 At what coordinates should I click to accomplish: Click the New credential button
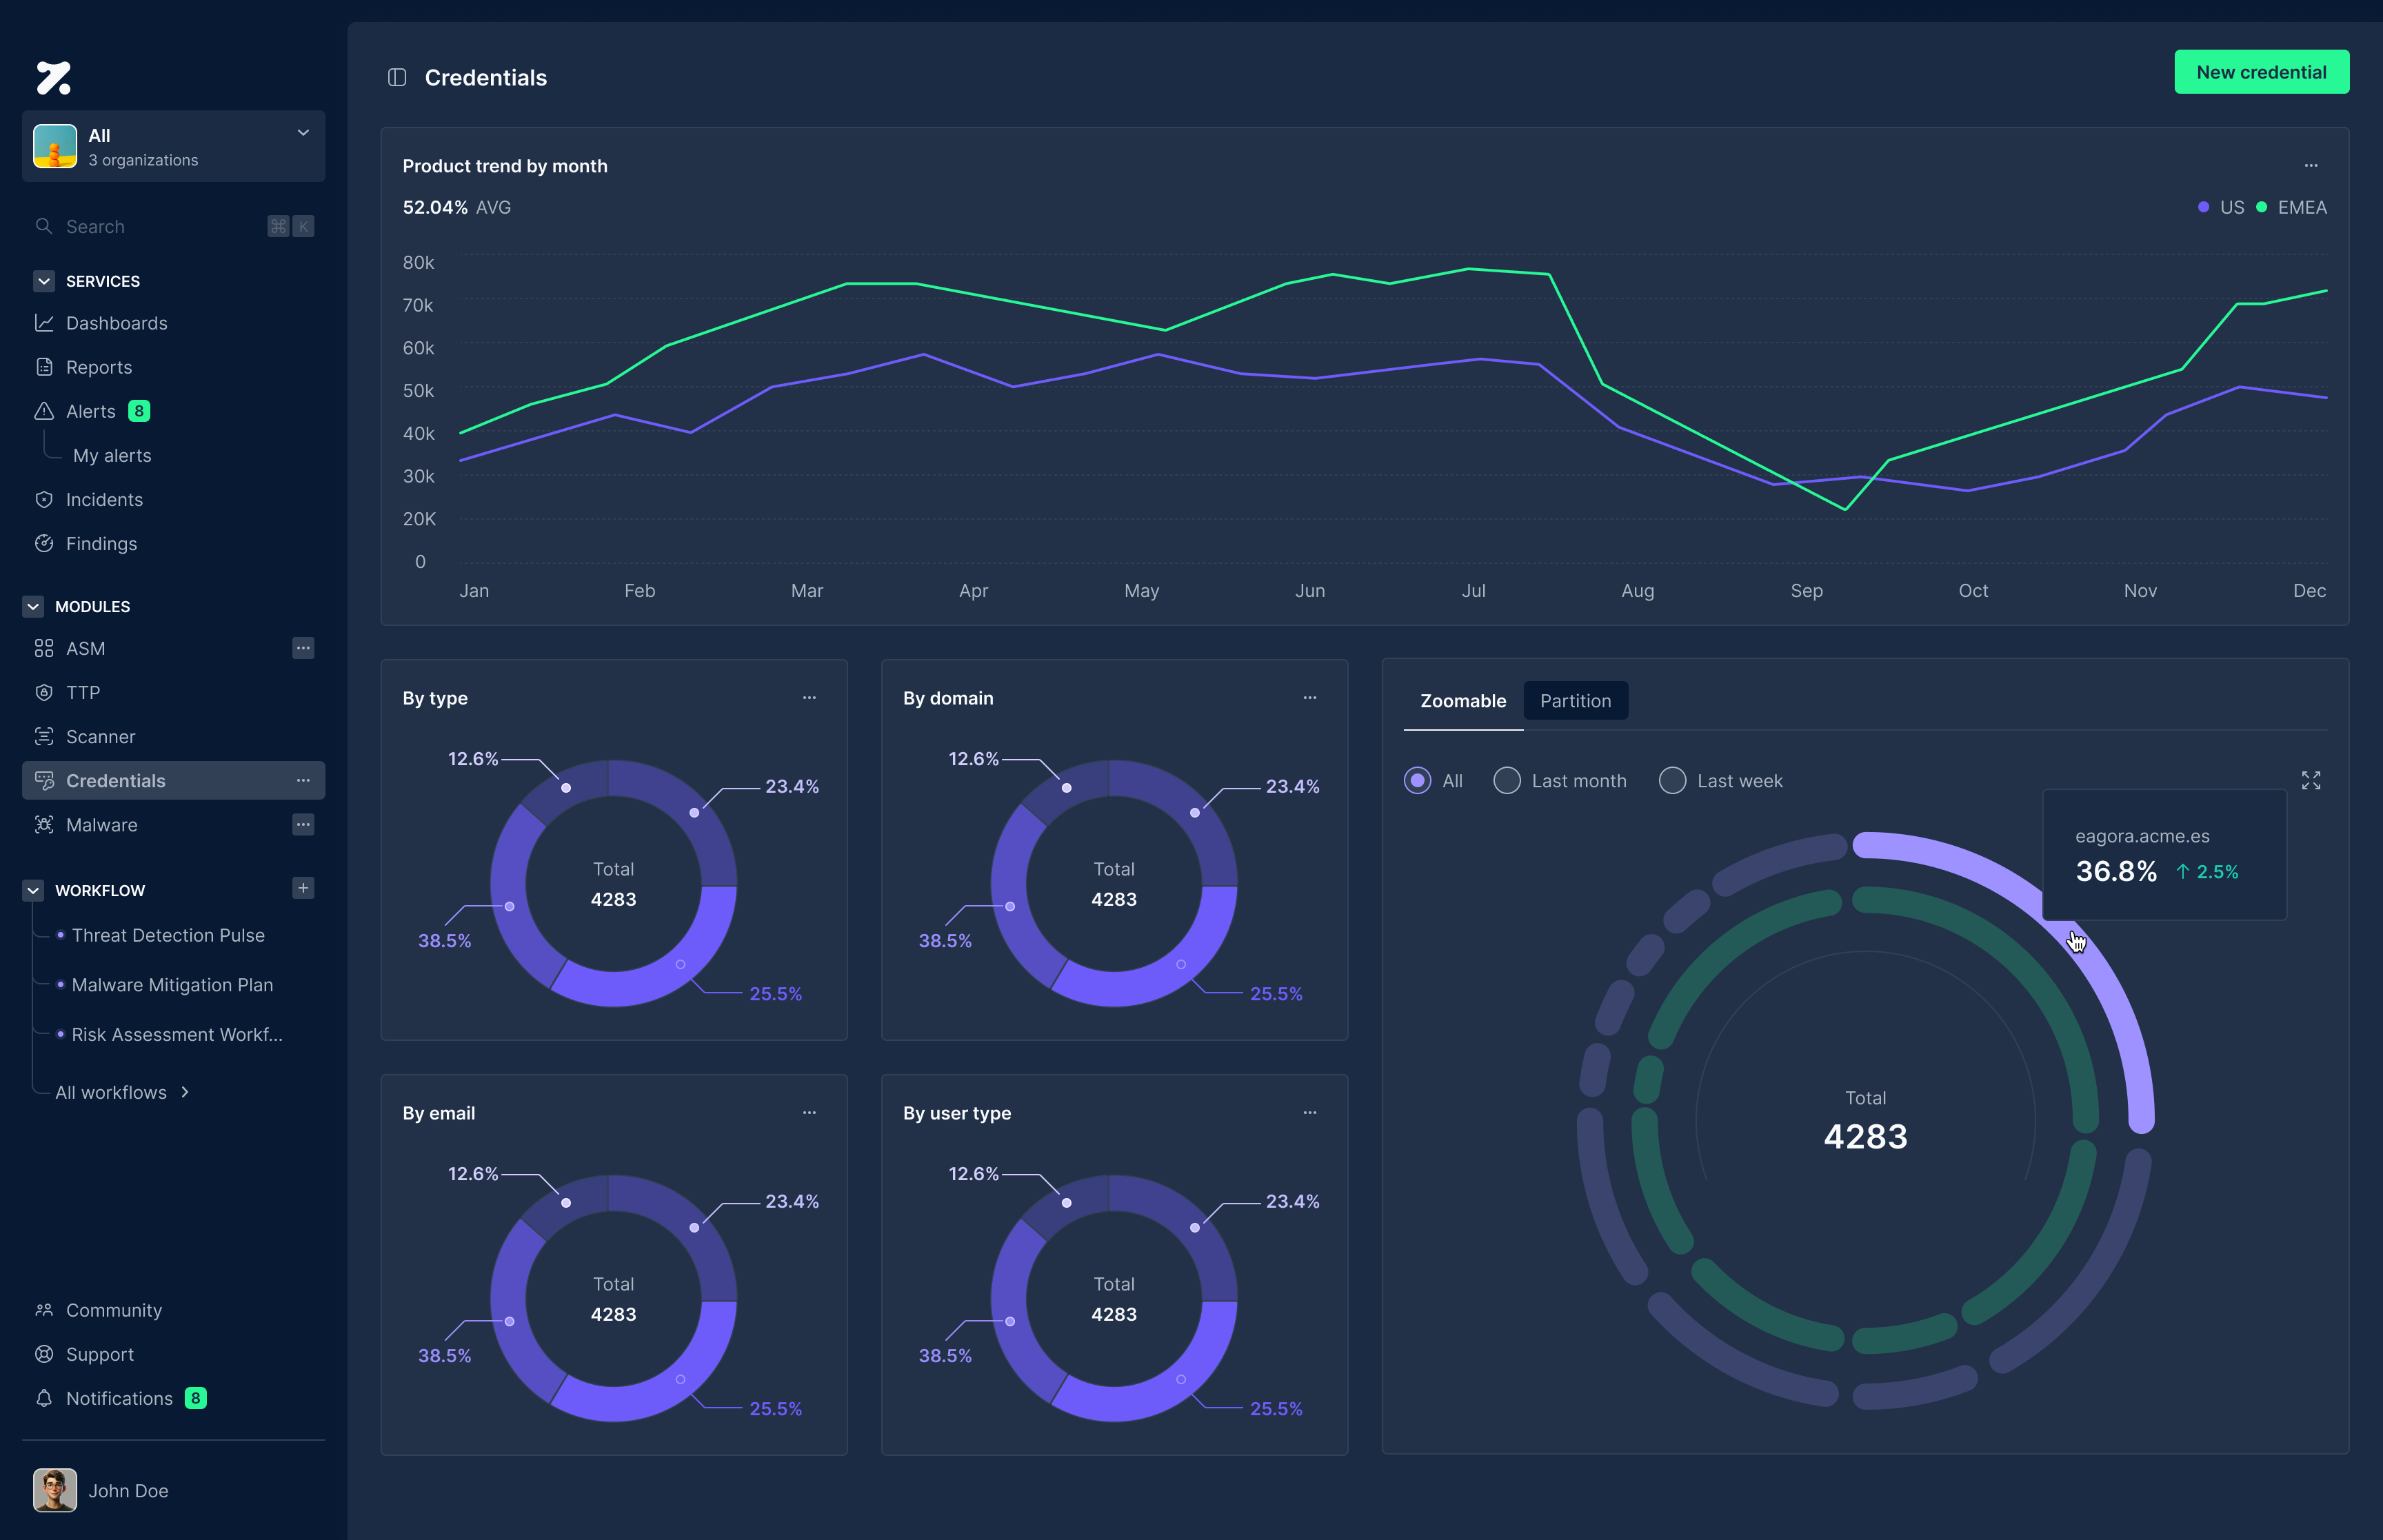2261,72
